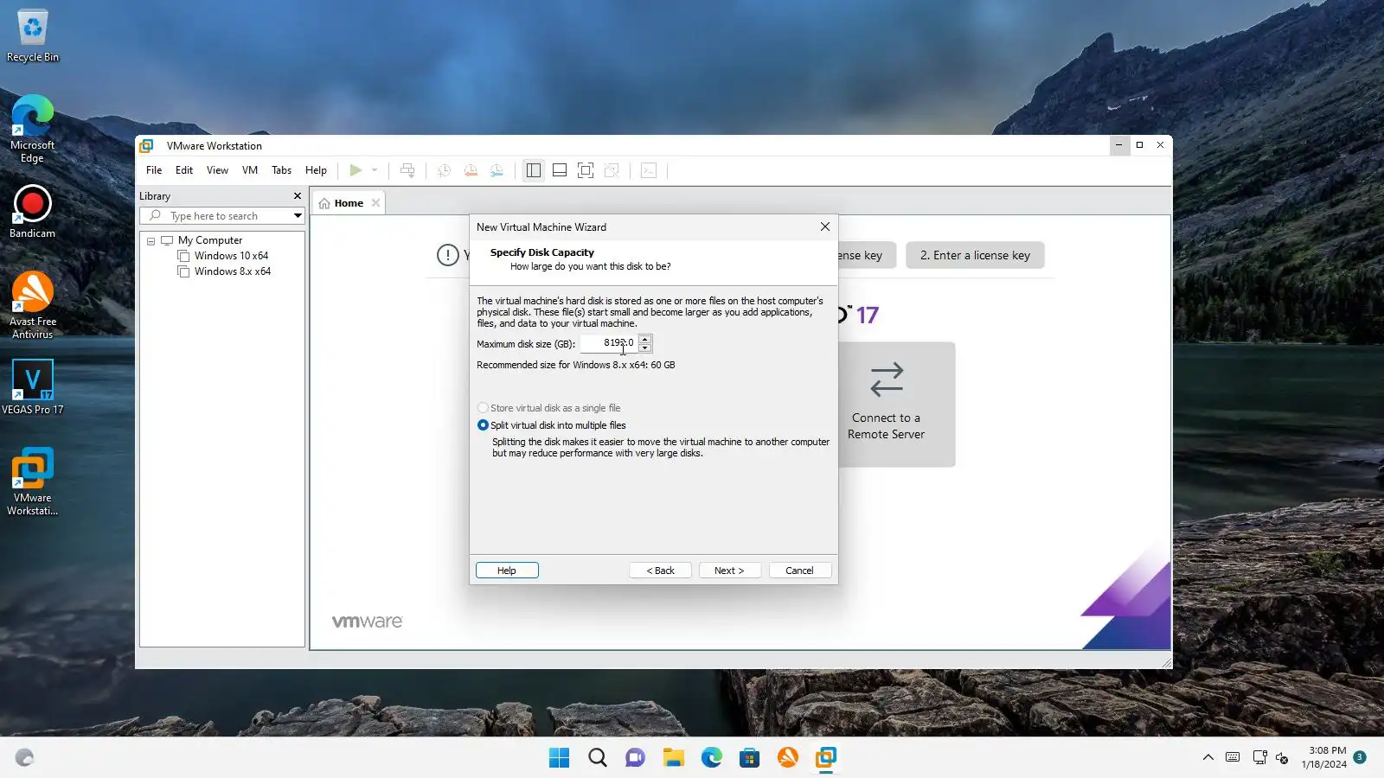Select Store virtual disk as a single file
Viewport: 1384px width, 778px height.
click(x=548, y=408)
